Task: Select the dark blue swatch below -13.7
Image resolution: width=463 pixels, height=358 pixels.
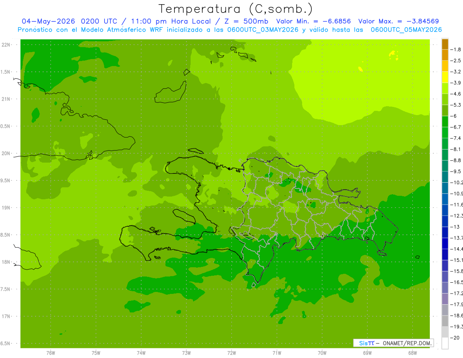Action: pos(445,243)
